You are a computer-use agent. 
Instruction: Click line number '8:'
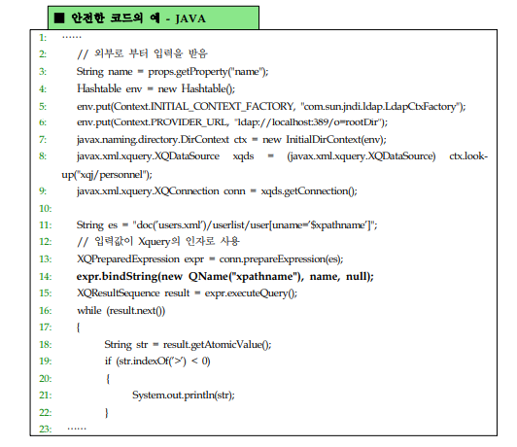pos(43,155)
